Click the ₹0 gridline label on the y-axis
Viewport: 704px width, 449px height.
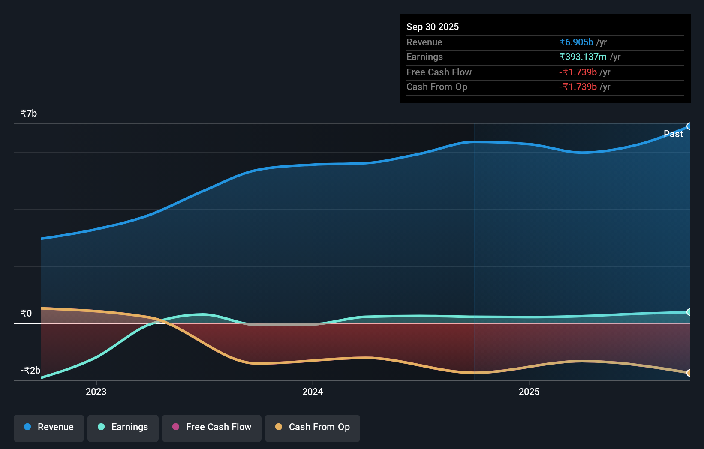[26, 313]
